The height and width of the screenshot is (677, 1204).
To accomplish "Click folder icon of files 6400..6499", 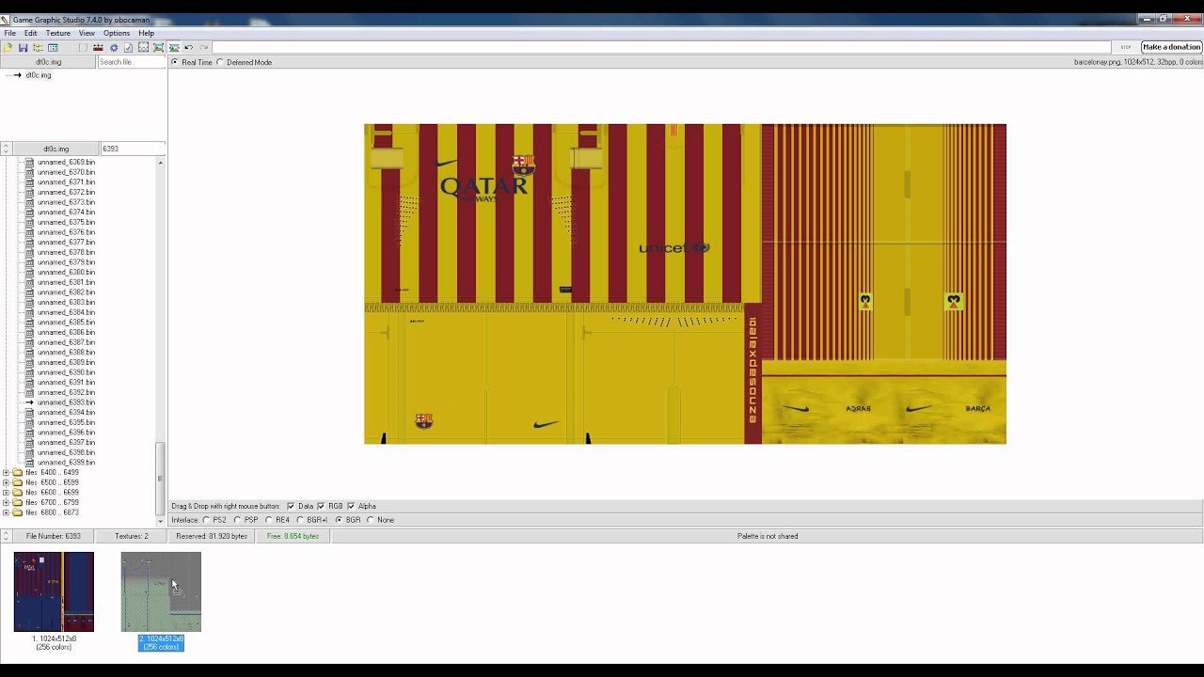I will (x=17, y=472).
